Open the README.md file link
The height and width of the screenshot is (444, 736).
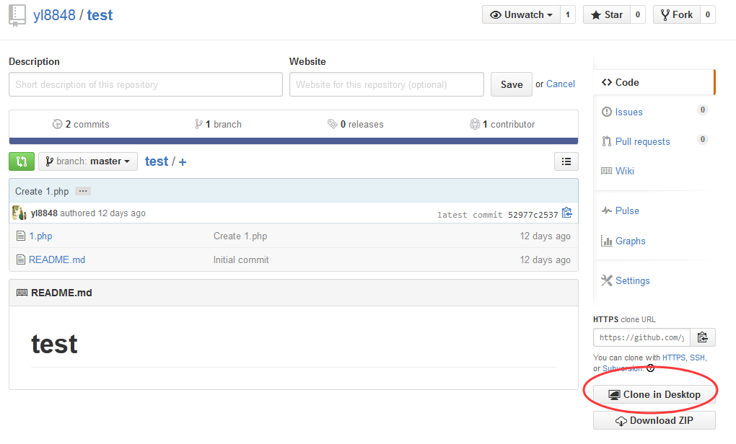tap(57, 259)
